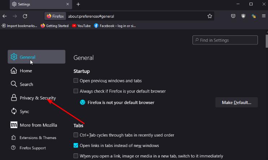Click the Find in Settings search box
The height and width of the screenshot is (160, 268).
(225, 40)
